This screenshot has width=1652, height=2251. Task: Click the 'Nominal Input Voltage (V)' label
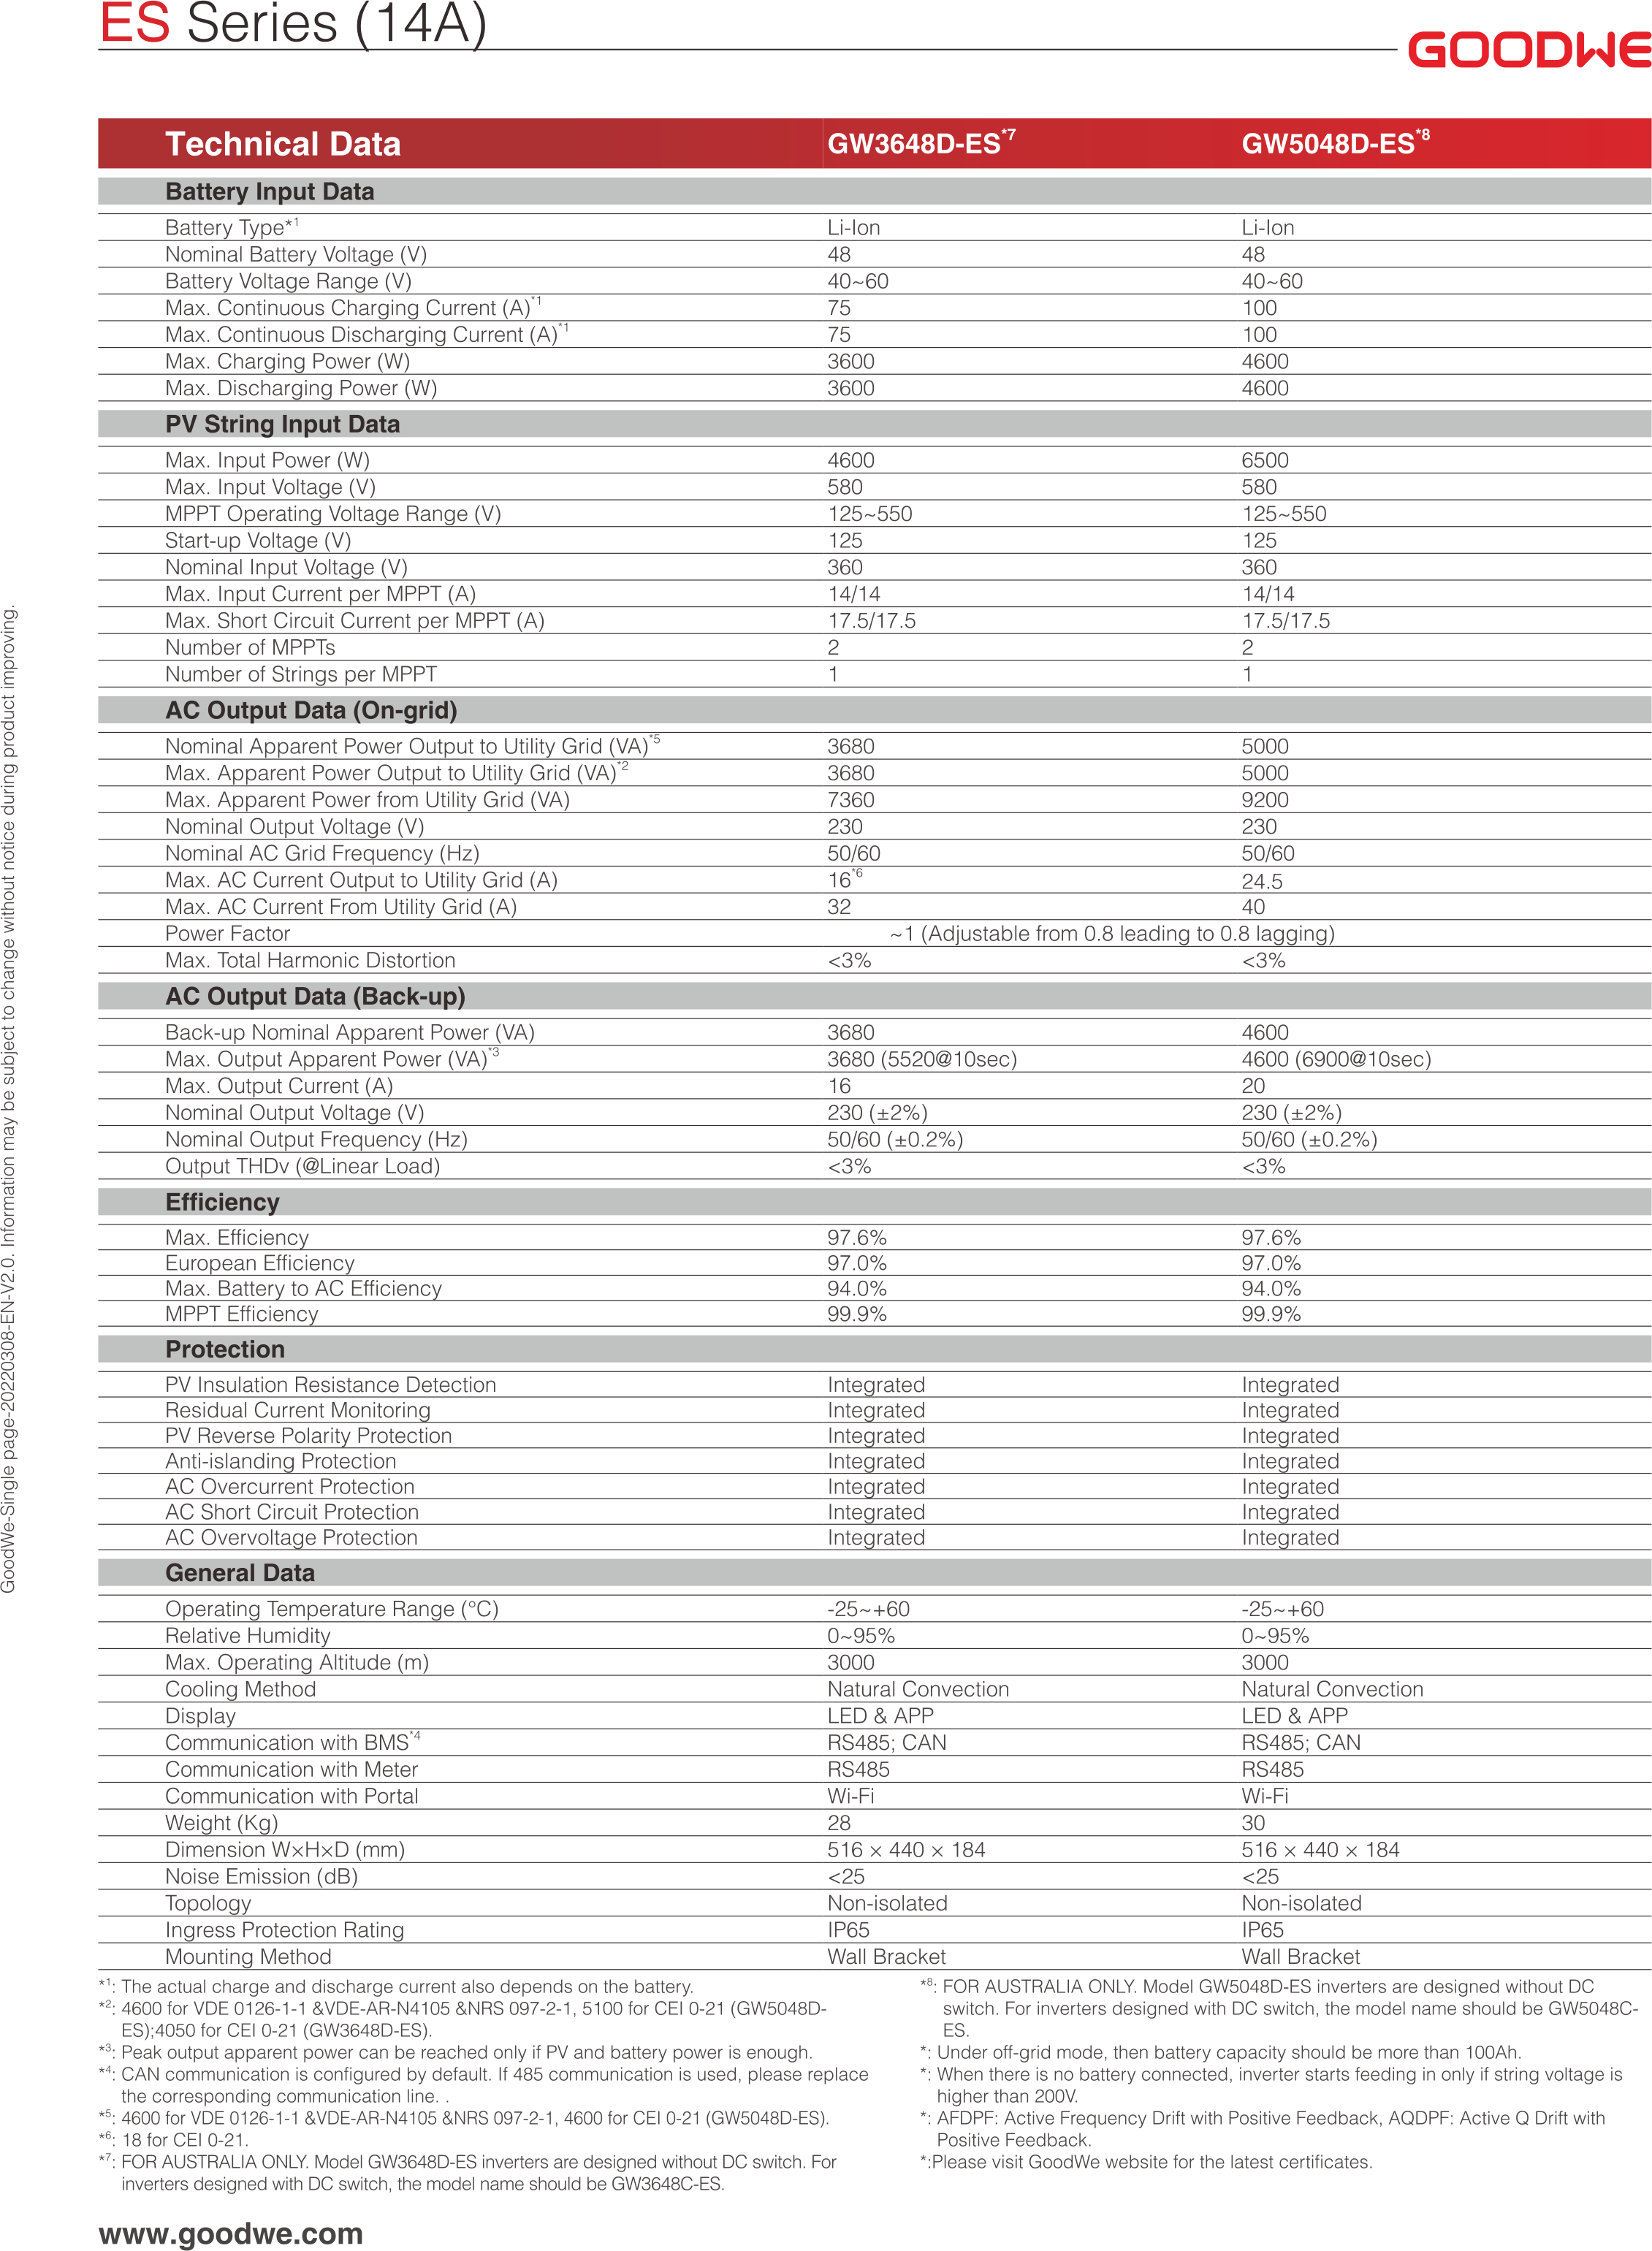click(286, 567)
